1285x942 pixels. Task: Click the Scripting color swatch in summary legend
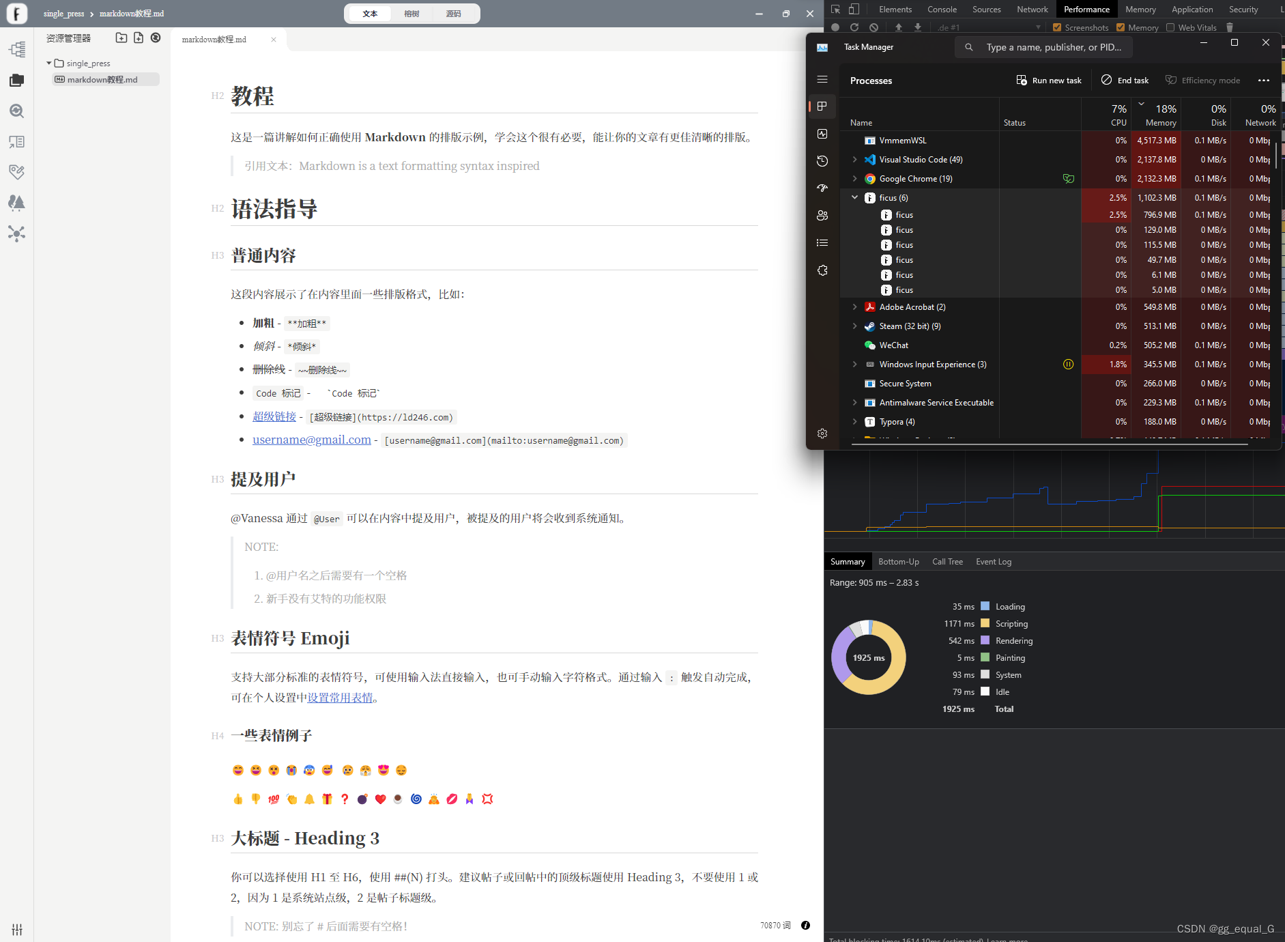pos(985,623)
